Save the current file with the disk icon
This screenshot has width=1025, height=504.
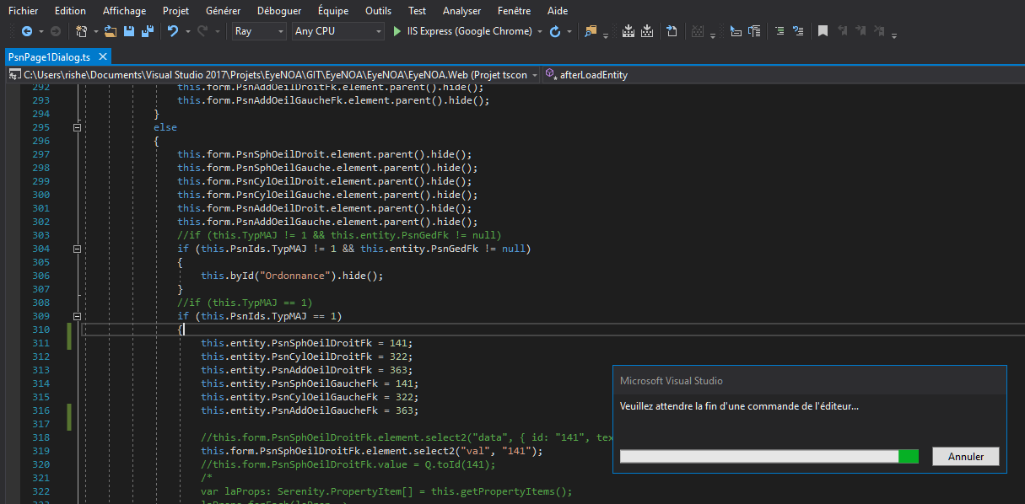point(129,31)
